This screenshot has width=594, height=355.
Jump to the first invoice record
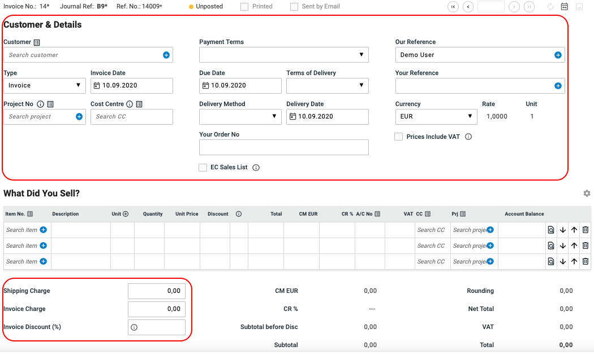[x=453, y=7]
